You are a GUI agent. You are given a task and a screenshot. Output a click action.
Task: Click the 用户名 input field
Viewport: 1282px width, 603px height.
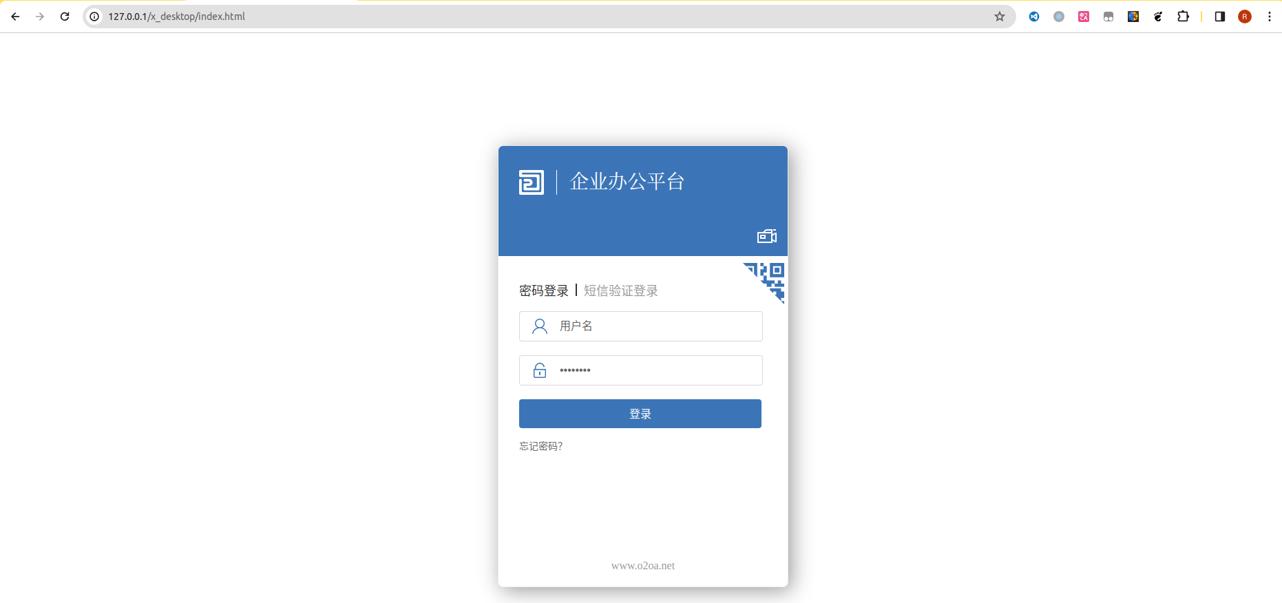click(x=654, y=326)
